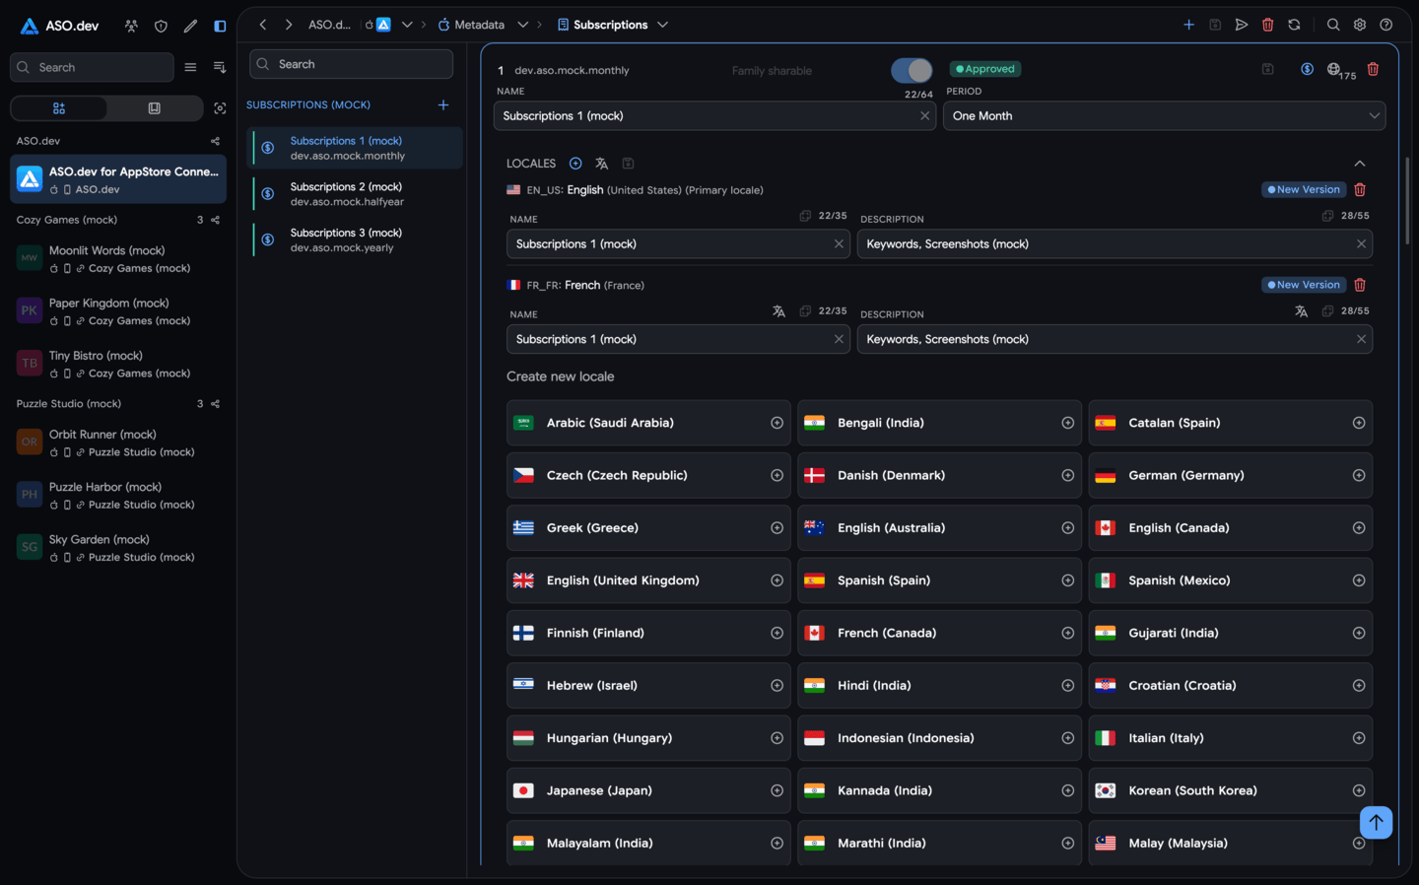This screenshot has height=885, width=1419.
Task: Clear the subscription NAME field with its X
Action: point(924,116)
